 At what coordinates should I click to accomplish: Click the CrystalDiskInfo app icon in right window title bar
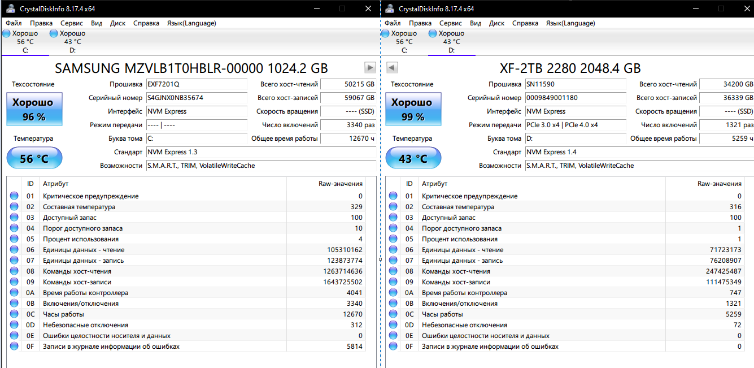pos(389,8)
